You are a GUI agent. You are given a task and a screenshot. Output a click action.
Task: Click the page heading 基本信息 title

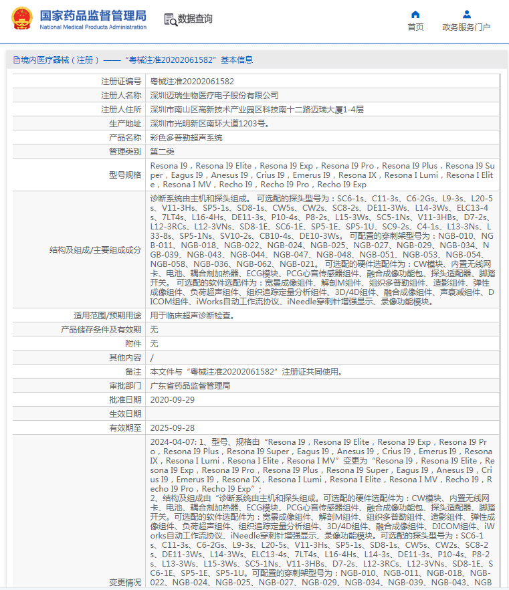tap(237, 60)
